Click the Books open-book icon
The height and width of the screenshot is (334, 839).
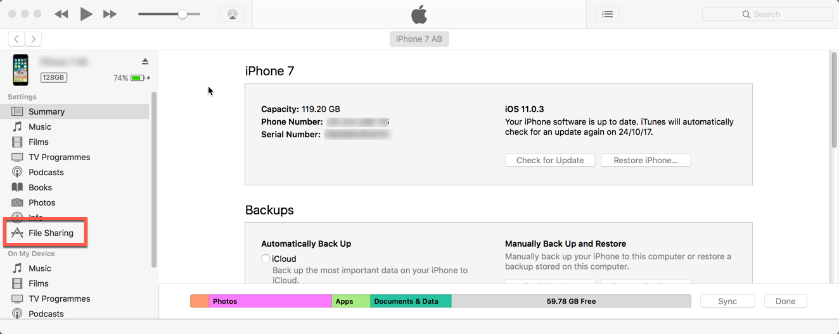(x=17, y=187)
